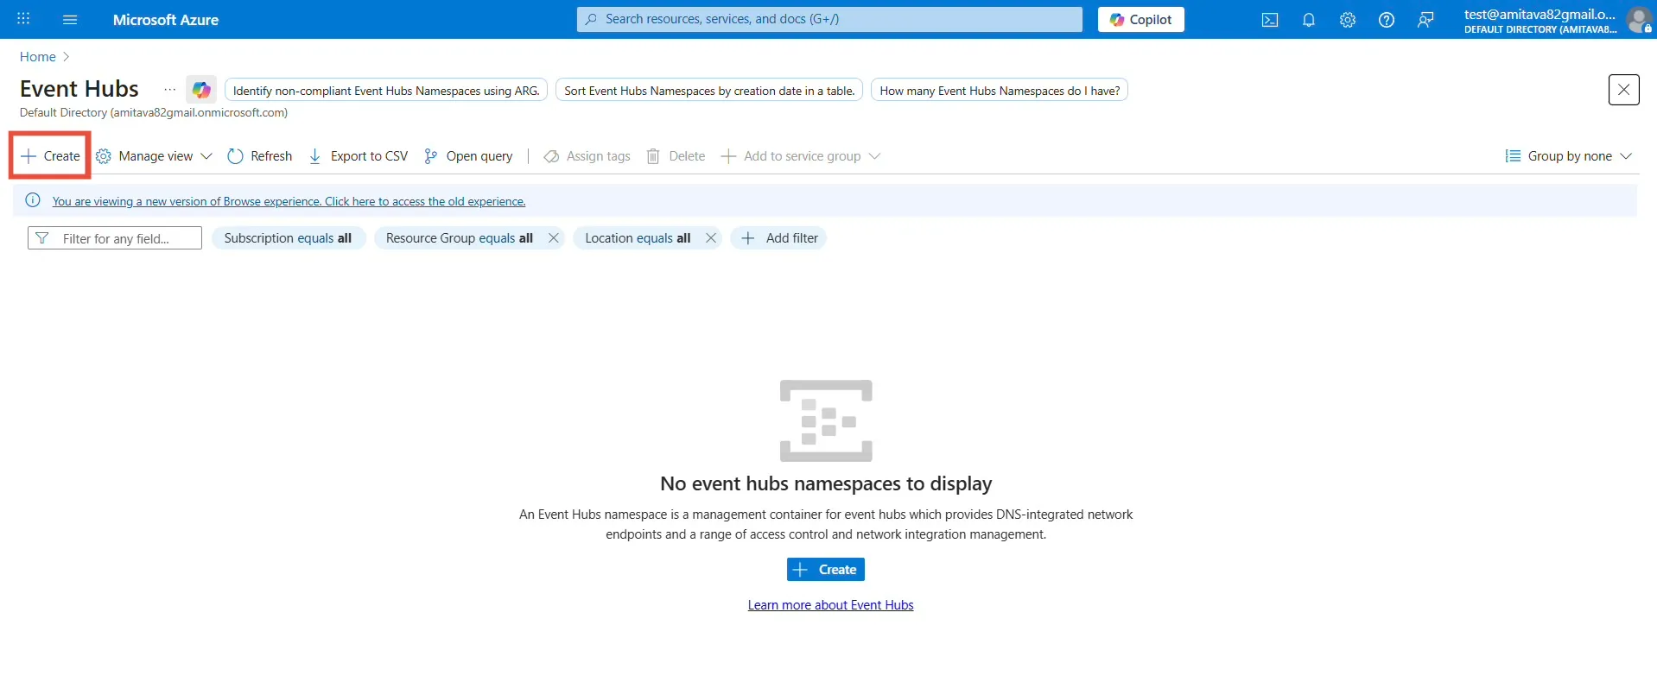Click the Add filter button
The image size is (1657, 682).
click(x=779, y=238)
